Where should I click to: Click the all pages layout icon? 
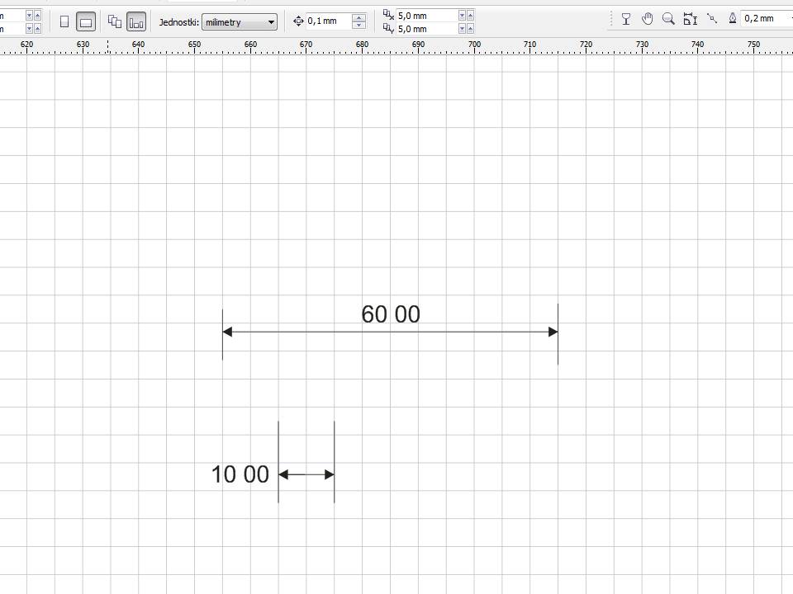pos(115,22)
